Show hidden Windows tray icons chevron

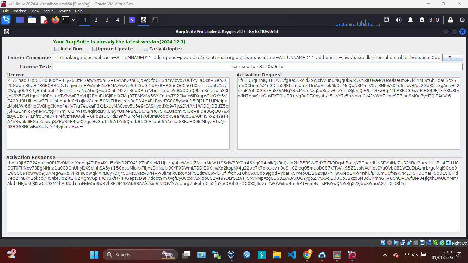click(x=385, y=255)
